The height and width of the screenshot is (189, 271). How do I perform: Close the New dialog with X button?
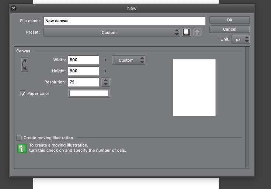14,8
